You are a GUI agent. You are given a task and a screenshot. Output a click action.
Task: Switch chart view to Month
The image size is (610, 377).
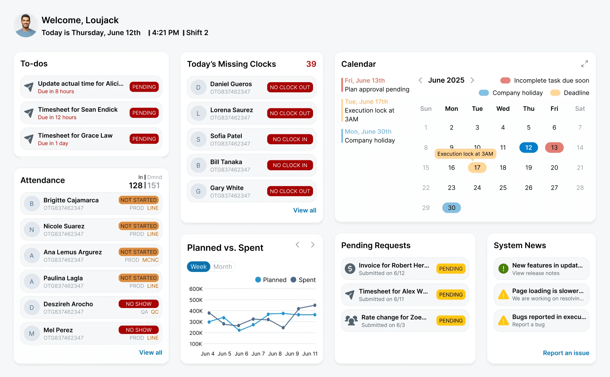tap(222, 267)
